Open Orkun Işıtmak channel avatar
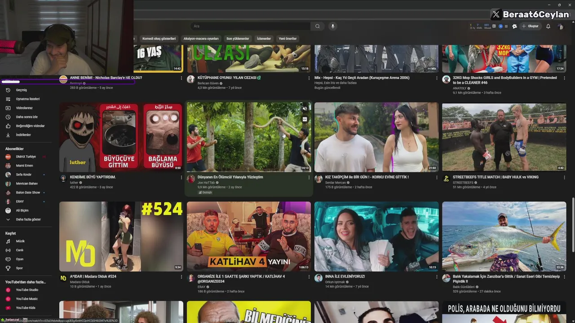Image resolution: width=575 pixels, height=323 pixels. point(318,278)
